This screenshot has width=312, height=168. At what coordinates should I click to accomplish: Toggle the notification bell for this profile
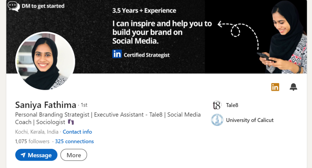(x=293, y=87)
